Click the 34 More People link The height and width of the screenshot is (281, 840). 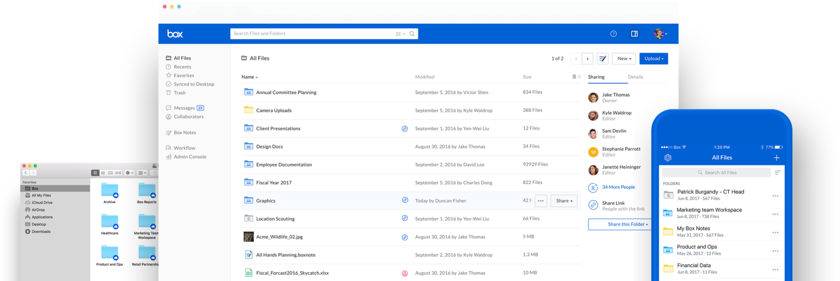(618, 187)
